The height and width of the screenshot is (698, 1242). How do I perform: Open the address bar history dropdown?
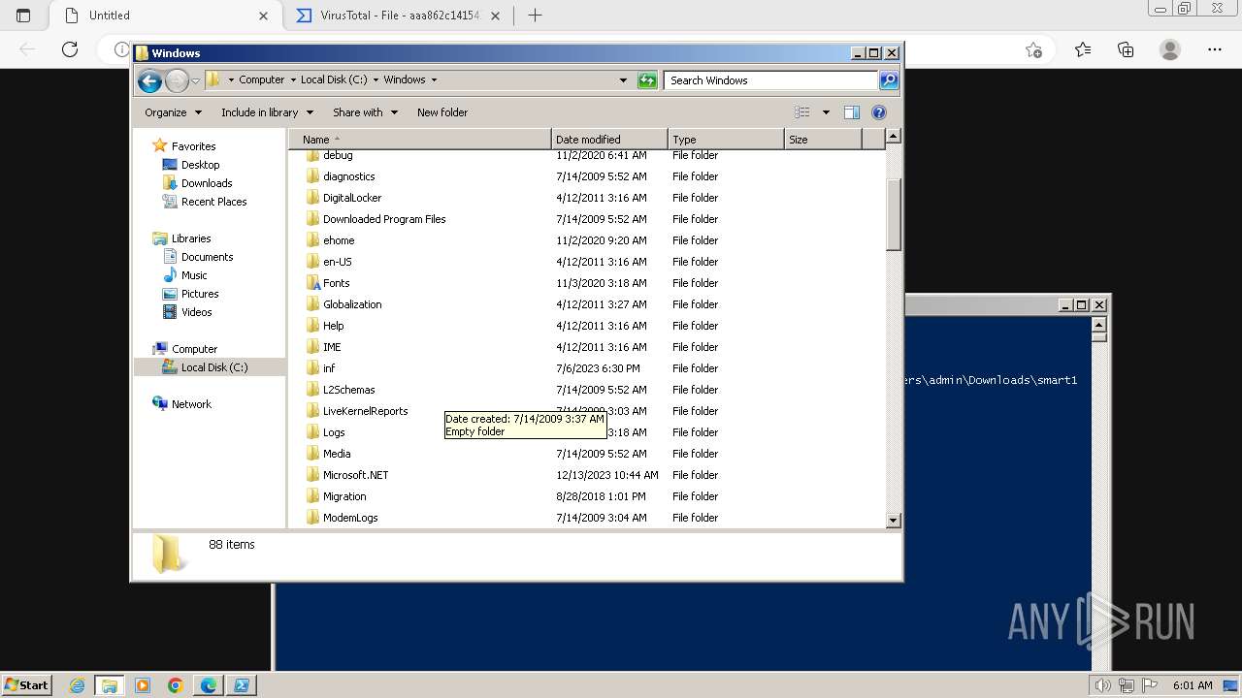[x=623, y=80]
